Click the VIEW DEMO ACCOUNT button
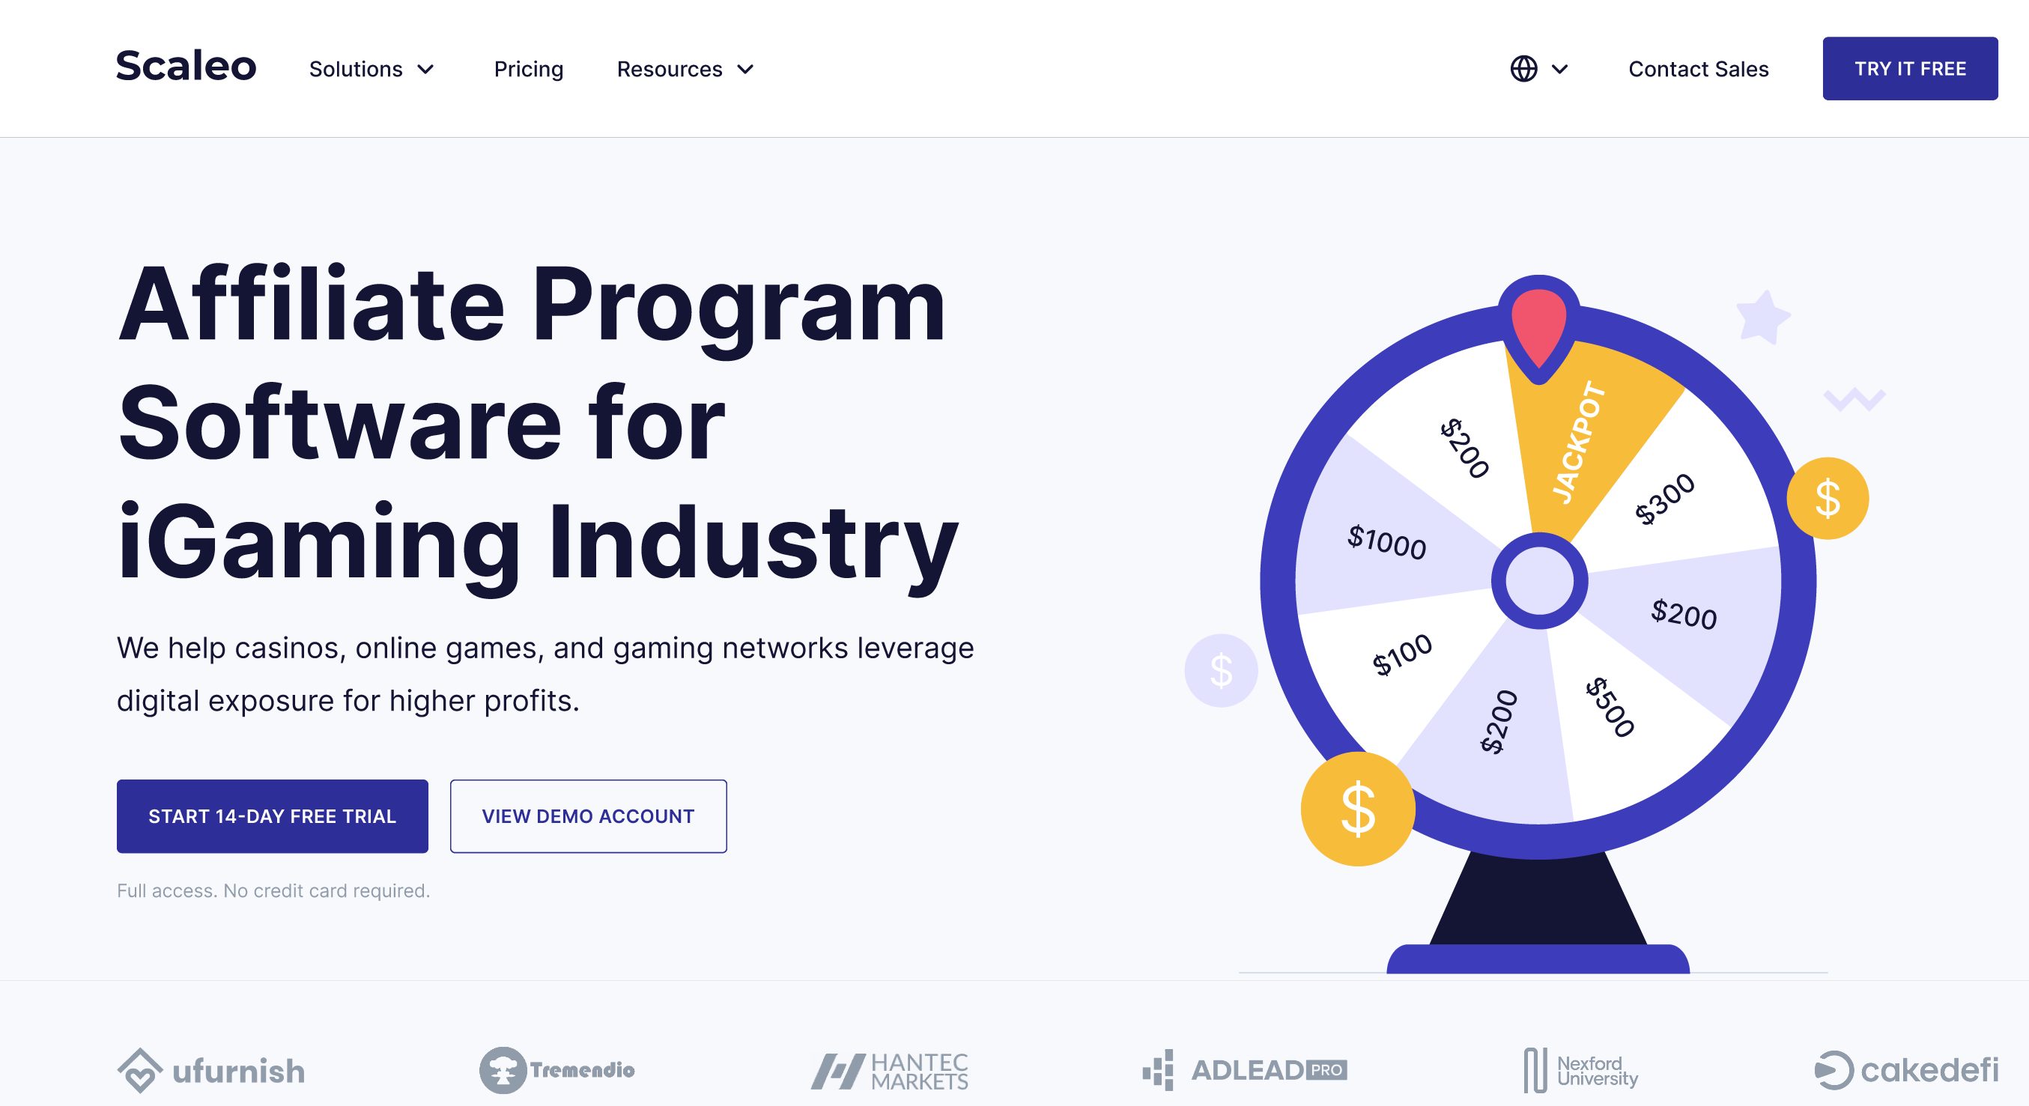Screen dimensions: 2029x1106 [x=588, y=816]
